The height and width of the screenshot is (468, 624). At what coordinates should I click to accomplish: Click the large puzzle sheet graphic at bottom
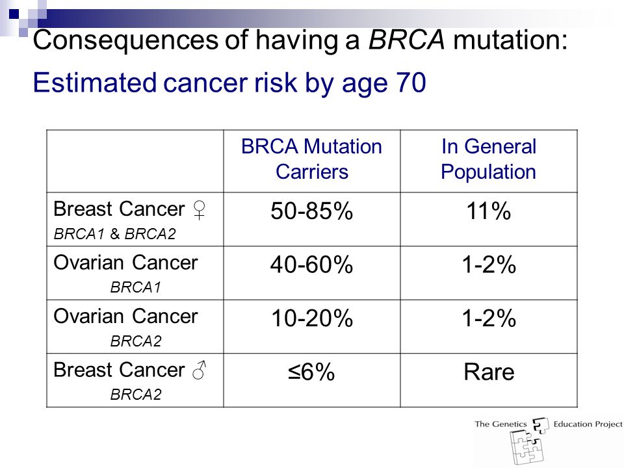click(x=526, y=448)
